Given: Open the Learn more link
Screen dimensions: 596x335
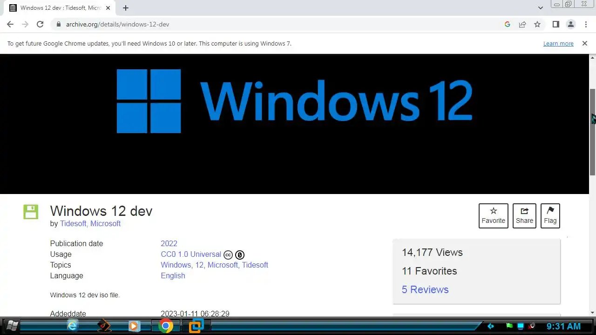Looking at the screenshot, I should (558, 44).
